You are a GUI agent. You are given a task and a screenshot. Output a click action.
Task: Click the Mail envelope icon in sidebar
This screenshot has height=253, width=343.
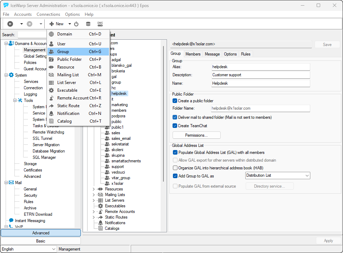click(11, 183)
